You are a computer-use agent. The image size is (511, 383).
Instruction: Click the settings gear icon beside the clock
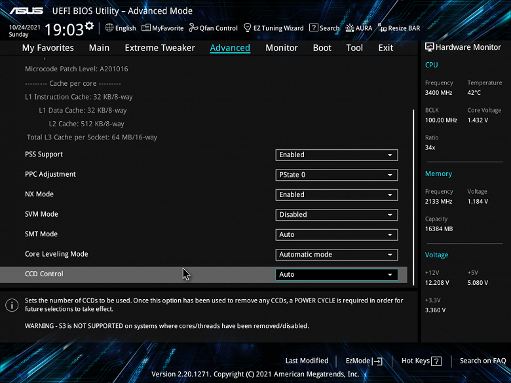coord(89,26)
